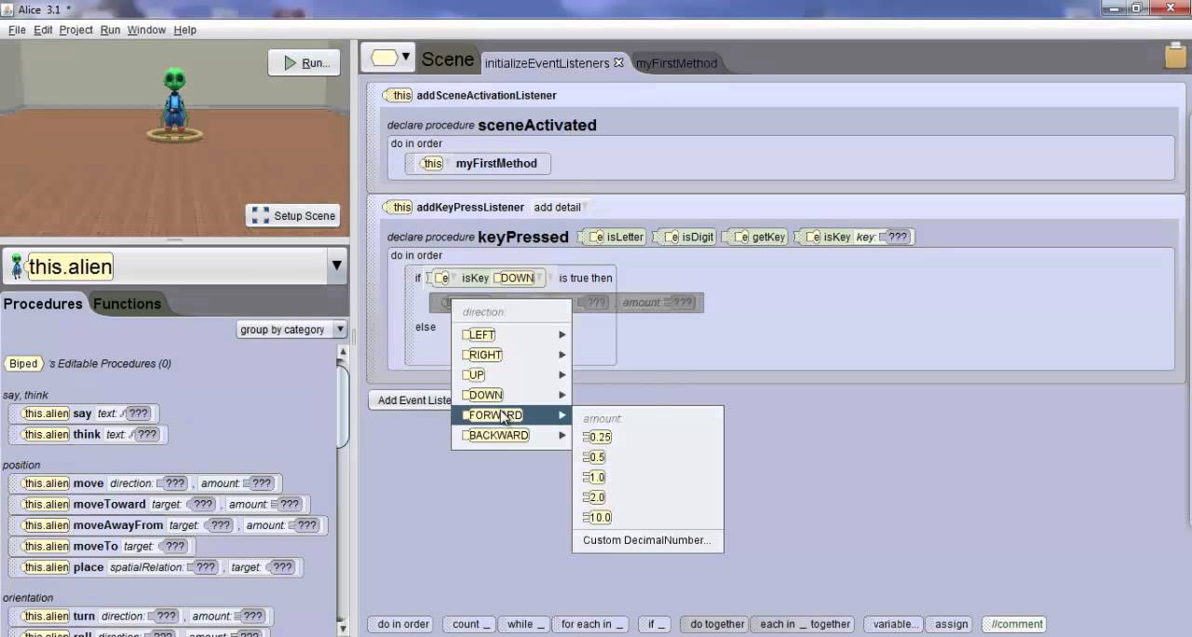Choose RIGHT direction in the menu

tap(511, 355)
